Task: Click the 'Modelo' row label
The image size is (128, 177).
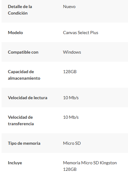Action: [x=15, y=33]
